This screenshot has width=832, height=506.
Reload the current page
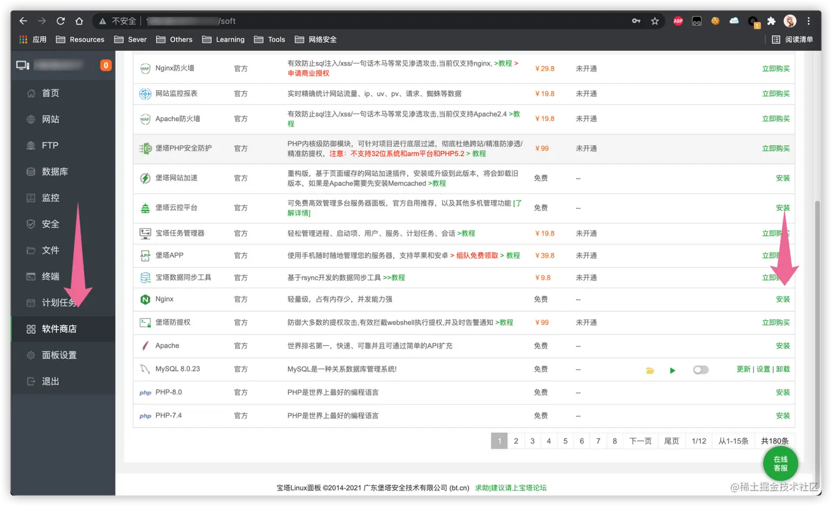point(61,21)
